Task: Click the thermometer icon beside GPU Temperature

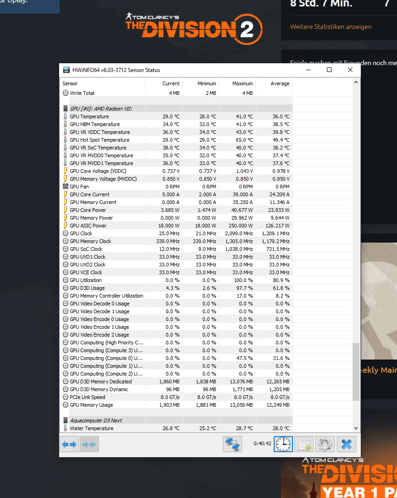Action: [x=66, y=116]
